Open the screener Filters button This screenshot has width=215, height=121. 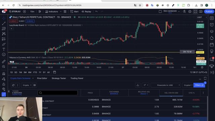(x=199, y=85)
